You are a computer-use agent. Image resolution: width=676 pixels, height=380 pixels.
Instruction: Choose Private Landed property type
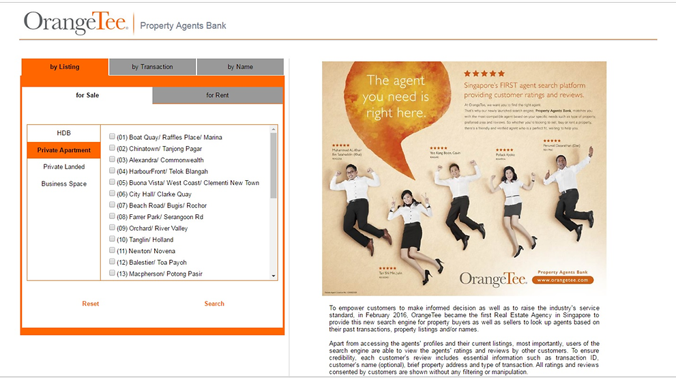click(64, 167)
